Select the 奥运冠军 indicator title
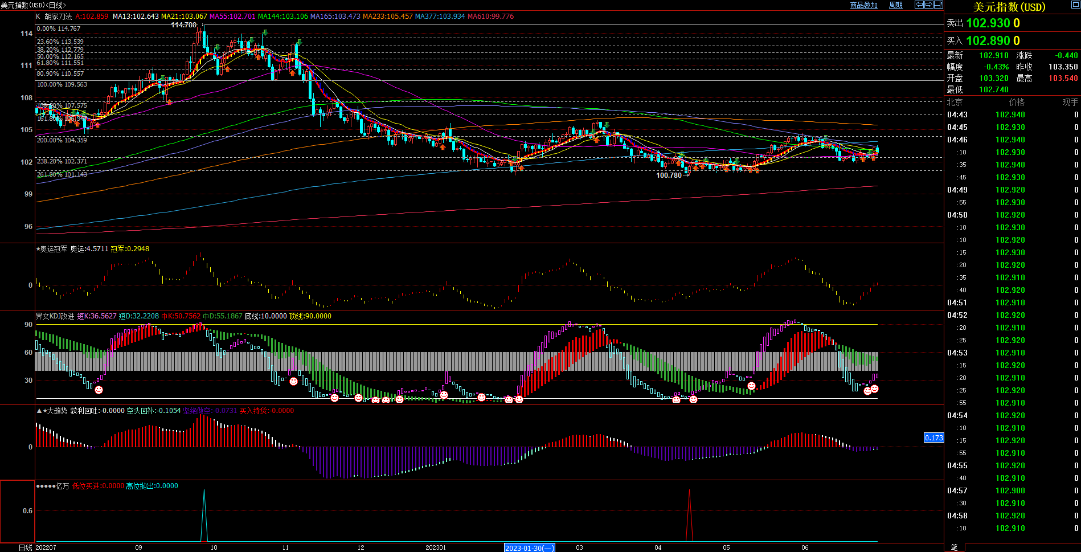Screen dimensions: 1081x552 pyautogui.click(x=53, y=249)
